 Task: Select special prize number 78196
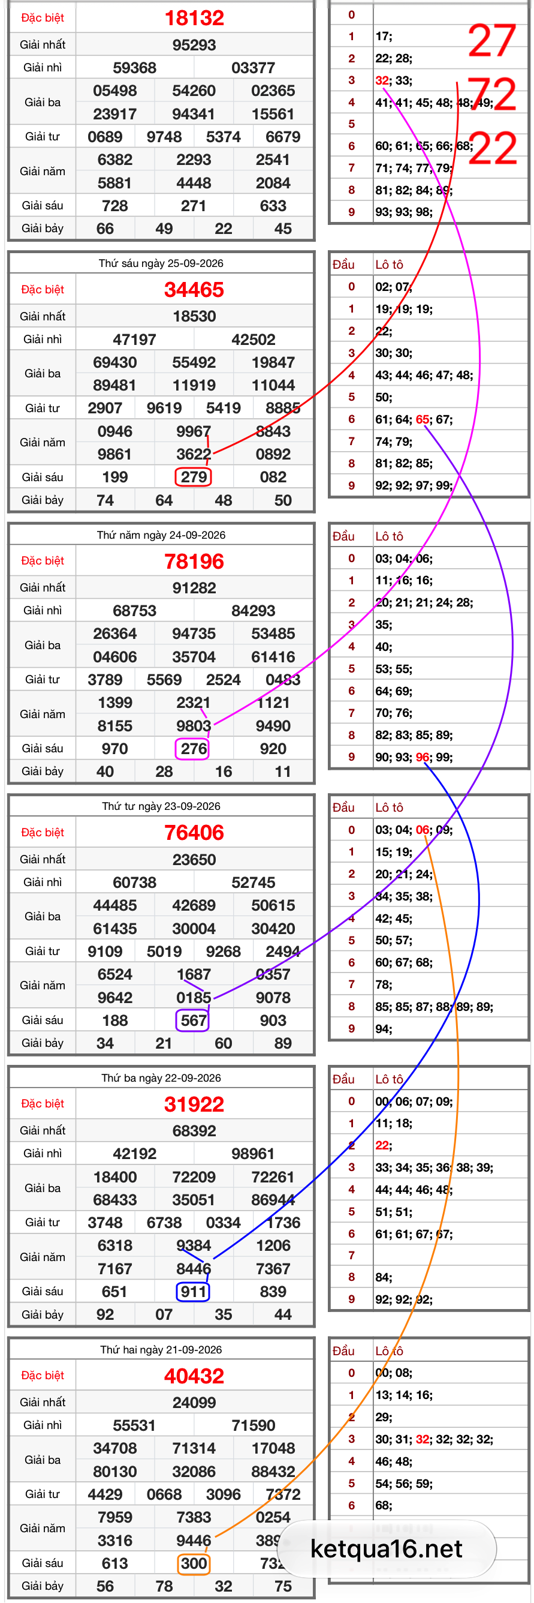[194, 562]
